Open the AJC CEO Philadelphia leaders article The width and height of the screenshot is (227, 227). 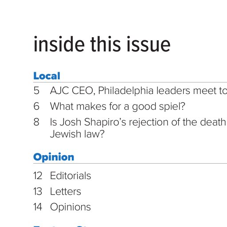coord(138,90)
